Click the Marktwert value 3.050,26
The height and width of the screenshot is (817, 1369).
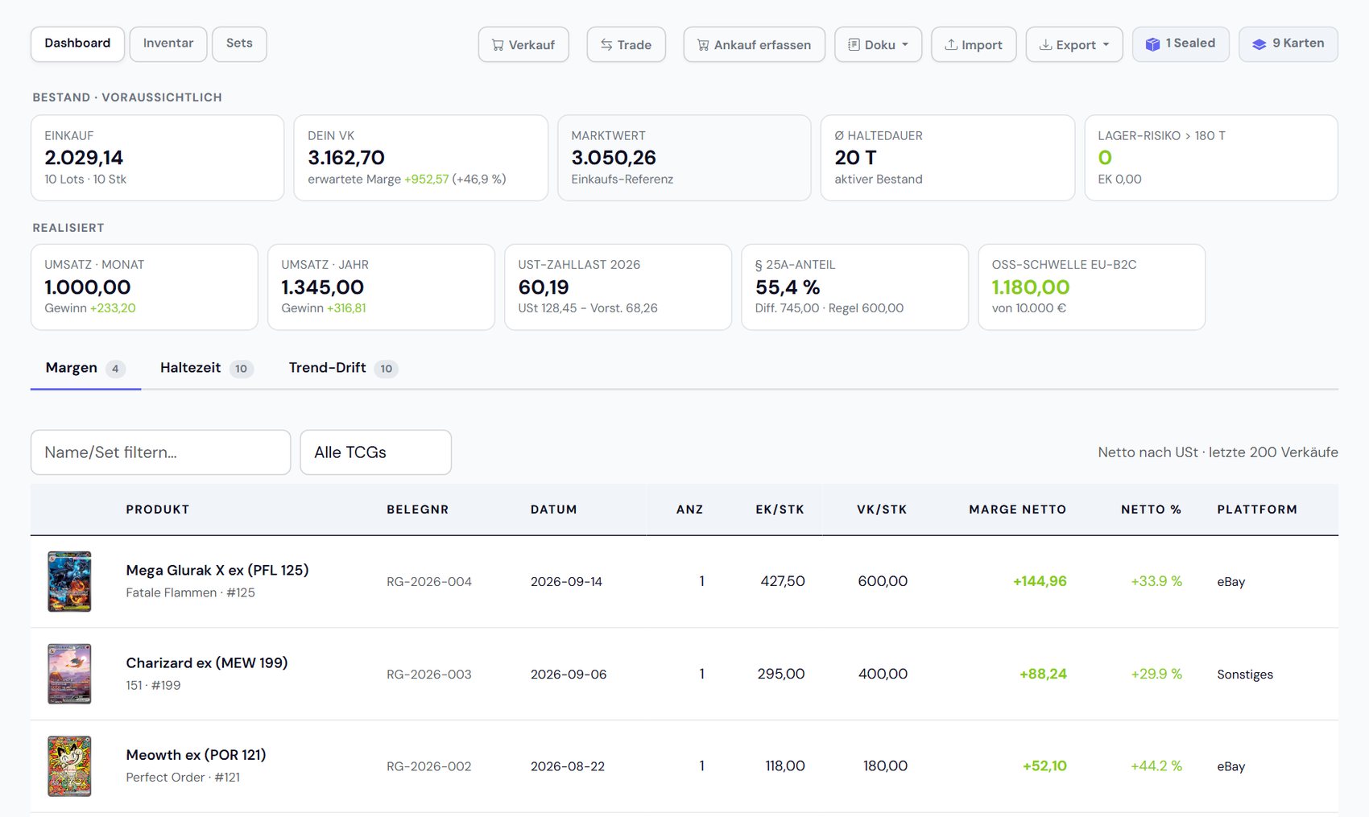pos(614,158)
